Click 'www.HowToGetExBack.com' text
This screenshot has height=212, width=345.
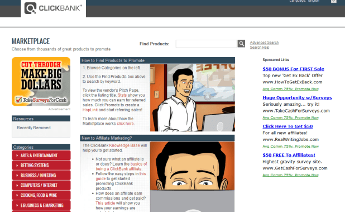click(292, 82)
